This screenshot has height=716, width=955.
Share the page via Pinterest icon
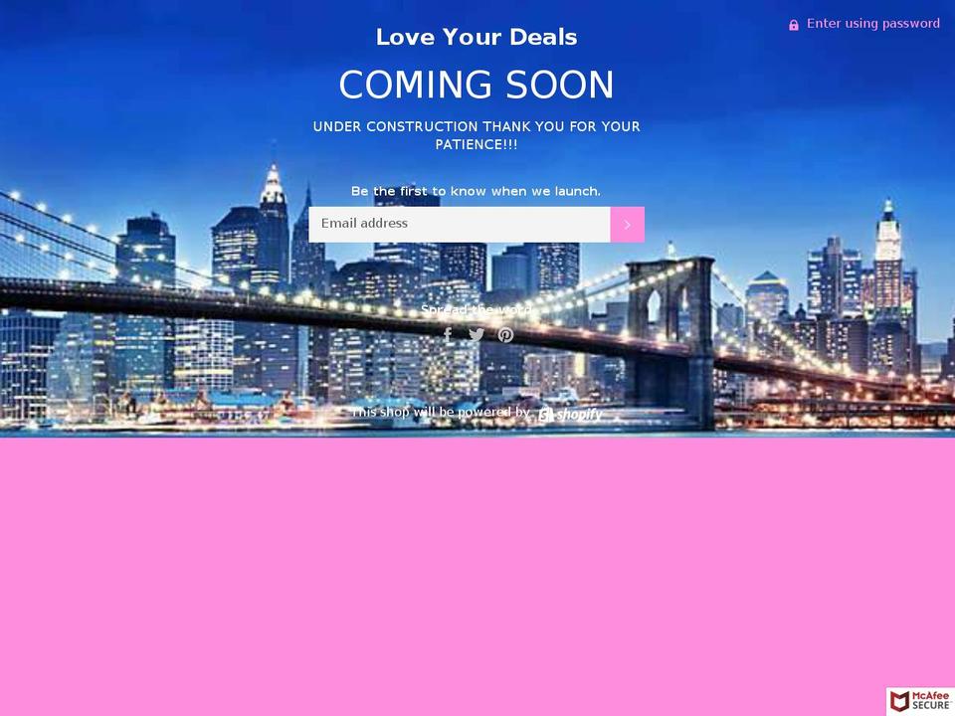(505, 335)
